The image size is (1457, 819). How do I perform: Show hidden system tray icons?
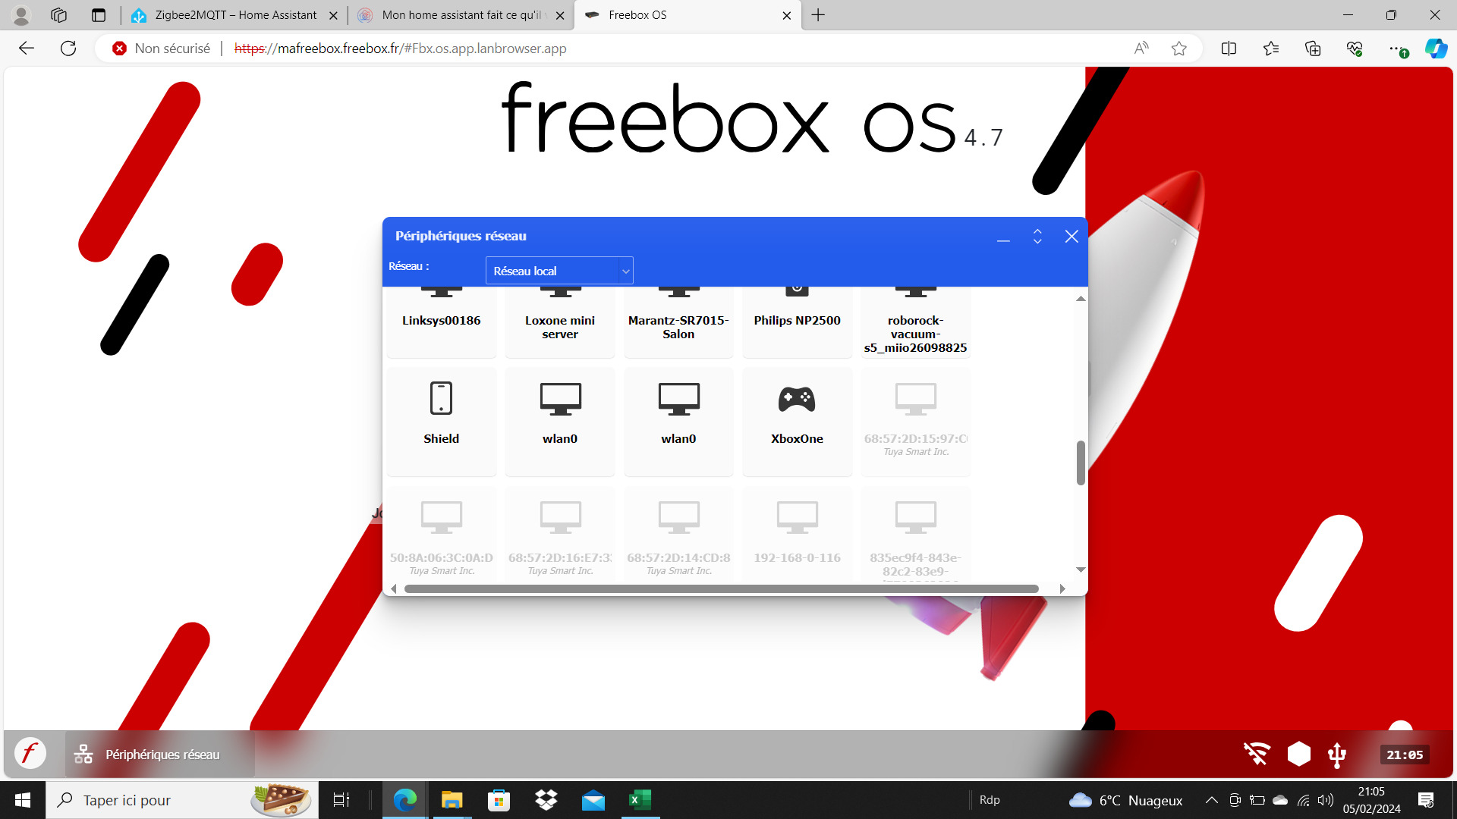click(x=1212, y=800)
